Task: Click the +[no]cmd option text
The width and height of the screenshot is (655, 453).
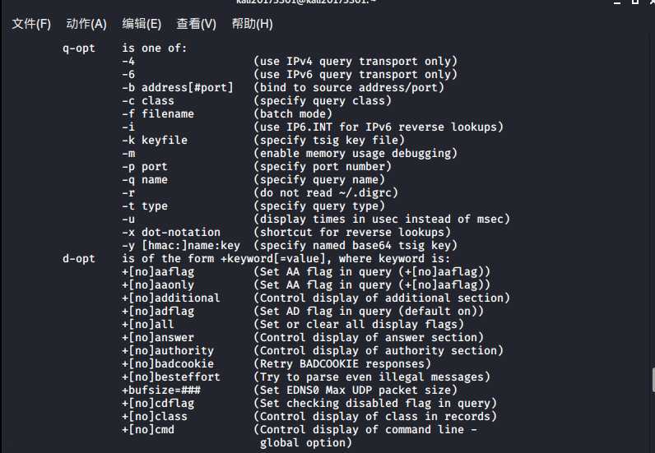Action: [x=148, y=430]
